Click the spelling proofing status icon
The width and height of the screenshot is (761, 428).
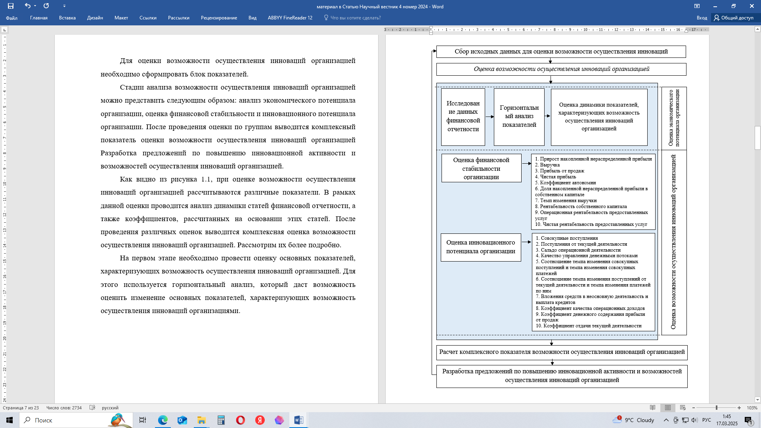[92, 408]
